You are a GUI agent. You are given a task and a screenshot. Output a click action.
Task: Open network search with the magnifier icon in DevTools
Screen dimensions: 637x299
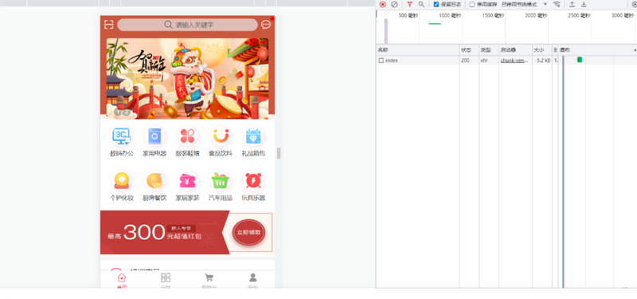coord(421,5)
